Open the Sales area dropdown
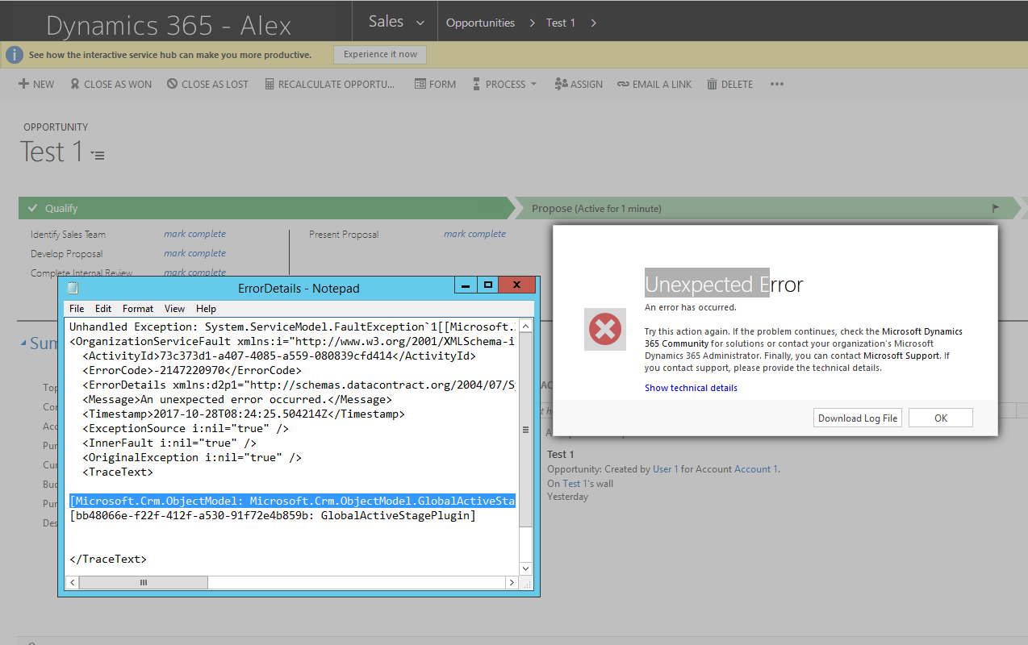This screenshot has height=645, width=1028. 419,22
